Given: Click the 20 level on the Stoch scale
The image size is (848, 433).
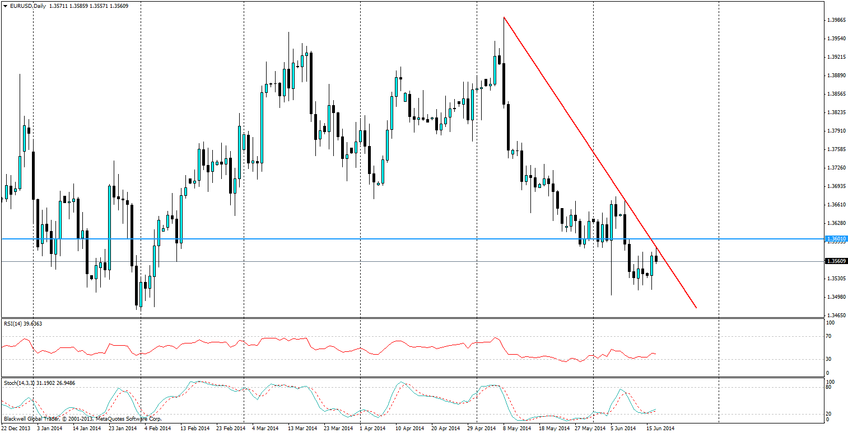Looking at the screenshot, I should 830,414.
